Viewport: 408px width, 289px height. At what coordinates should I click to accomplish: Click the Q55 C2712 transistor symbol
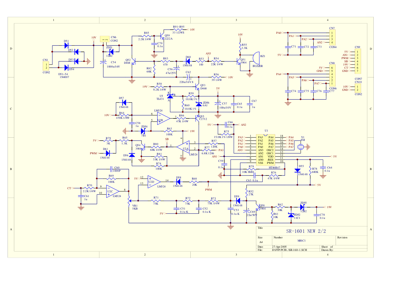pos(198,118)
